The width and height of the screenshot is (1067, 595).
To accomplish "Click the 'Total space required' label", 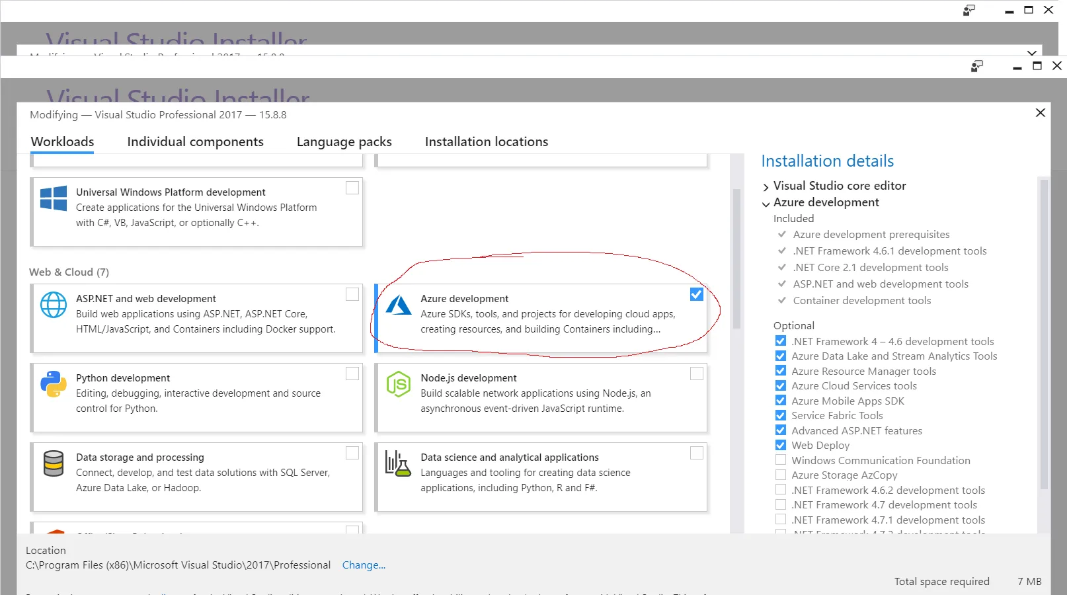I will [x=942, y=582].
